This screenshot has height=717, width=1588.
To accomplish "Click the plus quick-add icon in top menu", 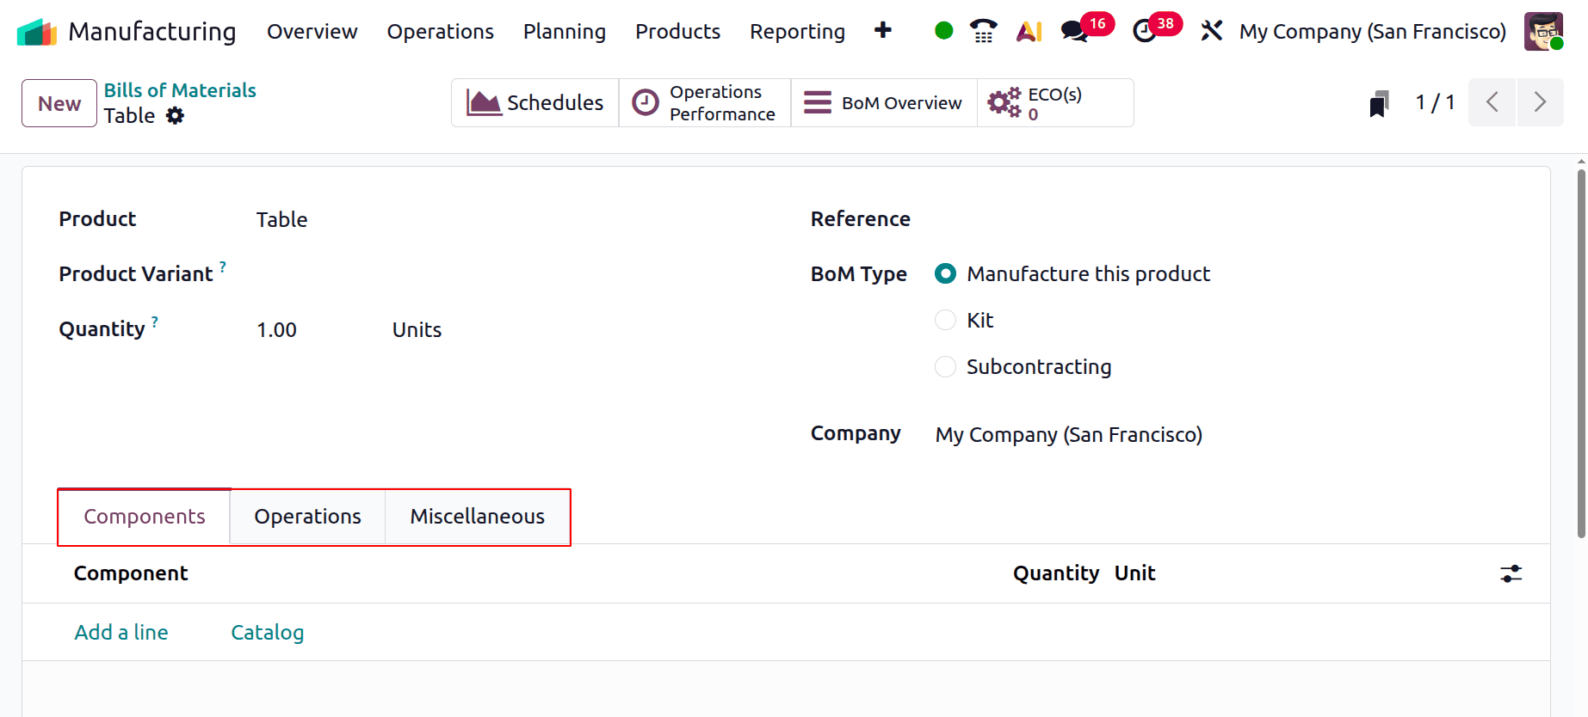I will (x=882, y=31).
